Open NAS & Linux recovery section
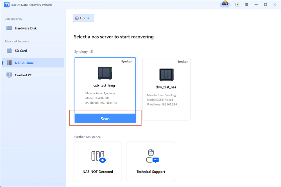The image size is (281, 187). (33, 63)
